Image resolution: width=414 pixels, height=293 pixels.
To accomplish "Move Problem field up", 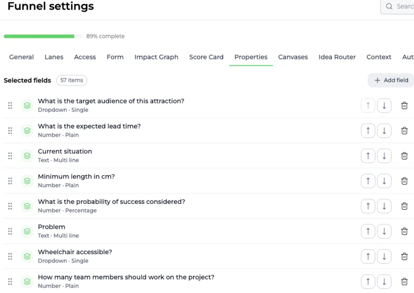I will 368,231.
